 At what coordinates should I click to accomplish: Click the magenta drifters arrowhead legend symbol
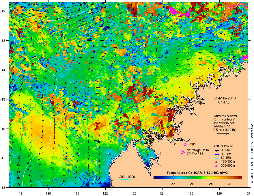[x=183, y=152]
